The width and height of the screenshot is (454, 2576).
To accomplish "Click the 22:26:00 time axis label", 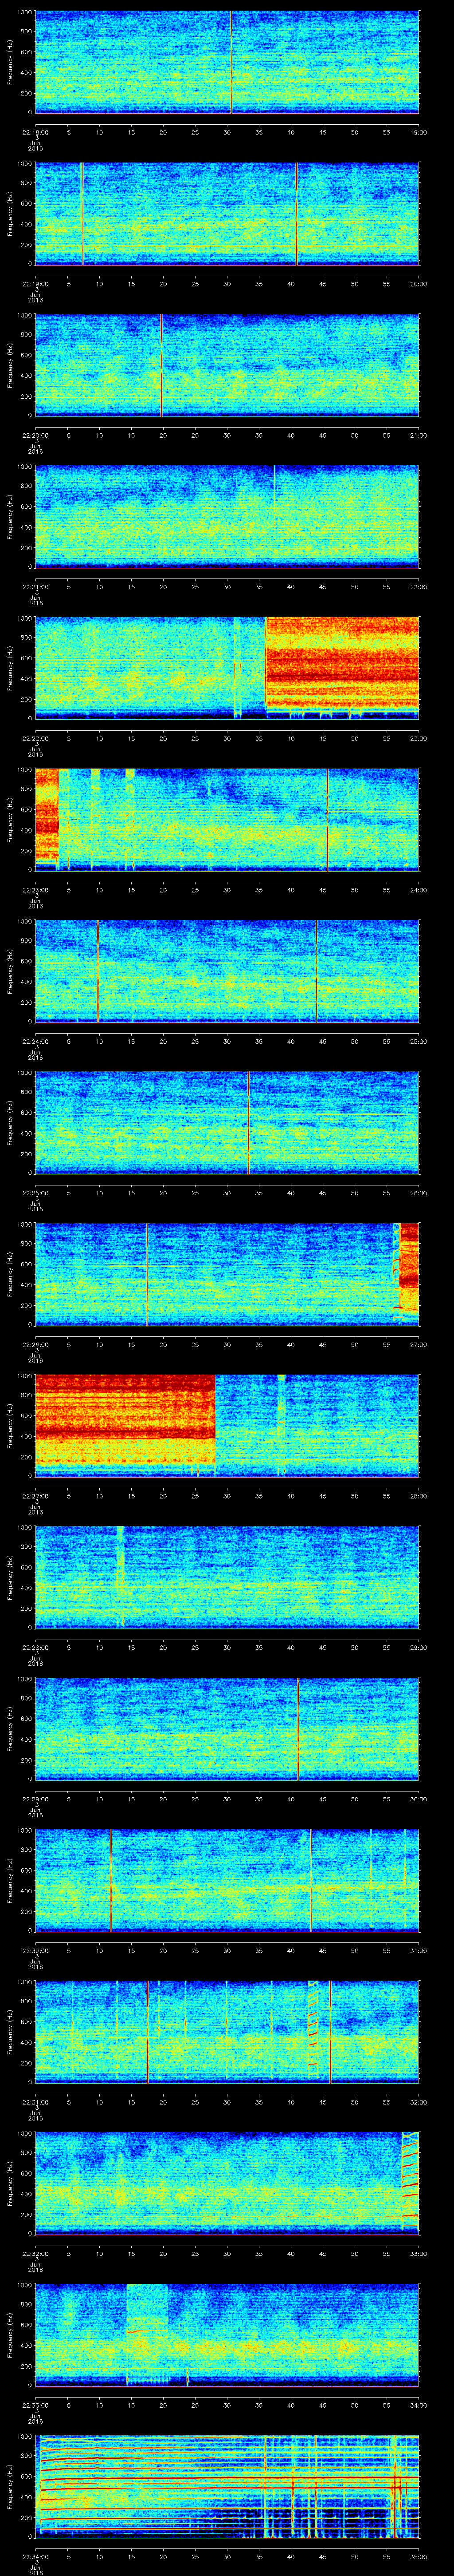I will click(35, 1344).
